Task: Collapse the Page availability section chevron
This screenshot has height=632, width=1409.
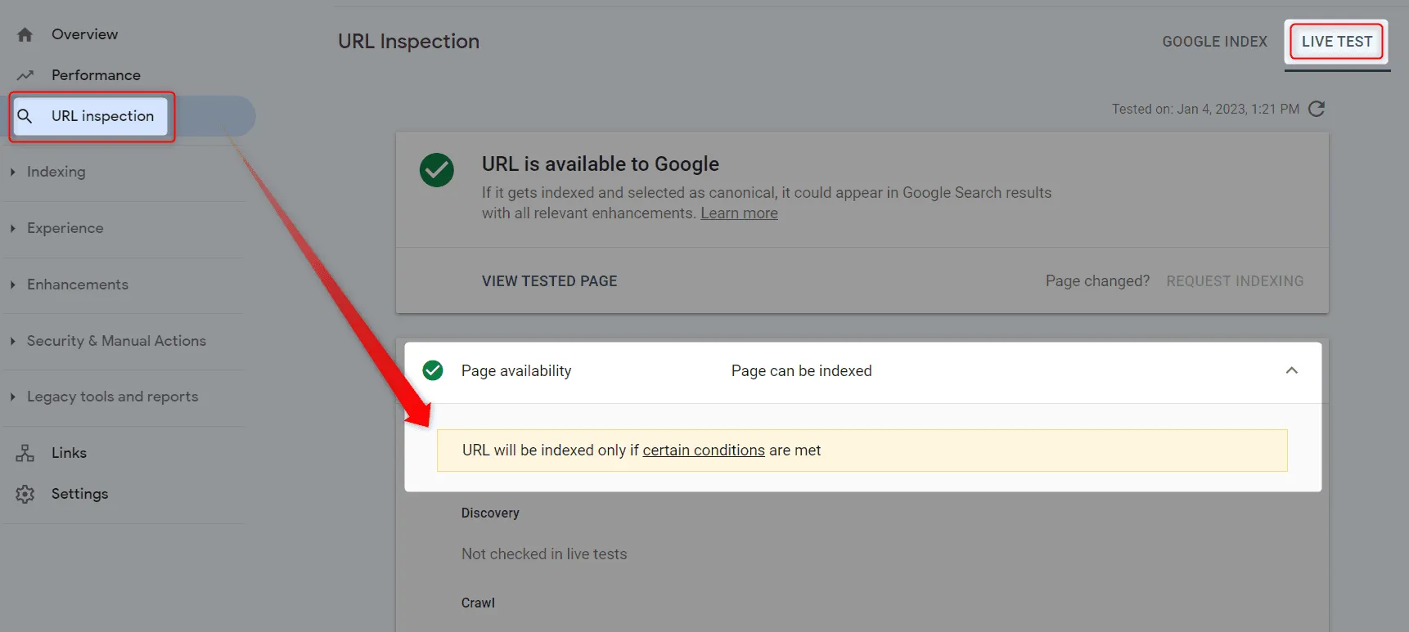Action: coord(1292,370)
